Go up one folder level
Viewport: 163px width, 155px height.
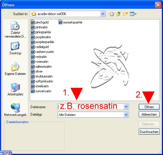[x=118, y=14]
